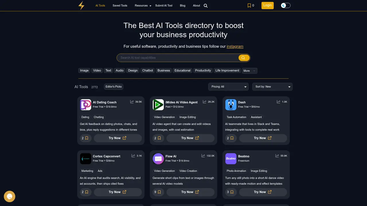The height and width of the screenshot is (206, 367).
Task: Open the About page
Action: (x=196, y=5)
